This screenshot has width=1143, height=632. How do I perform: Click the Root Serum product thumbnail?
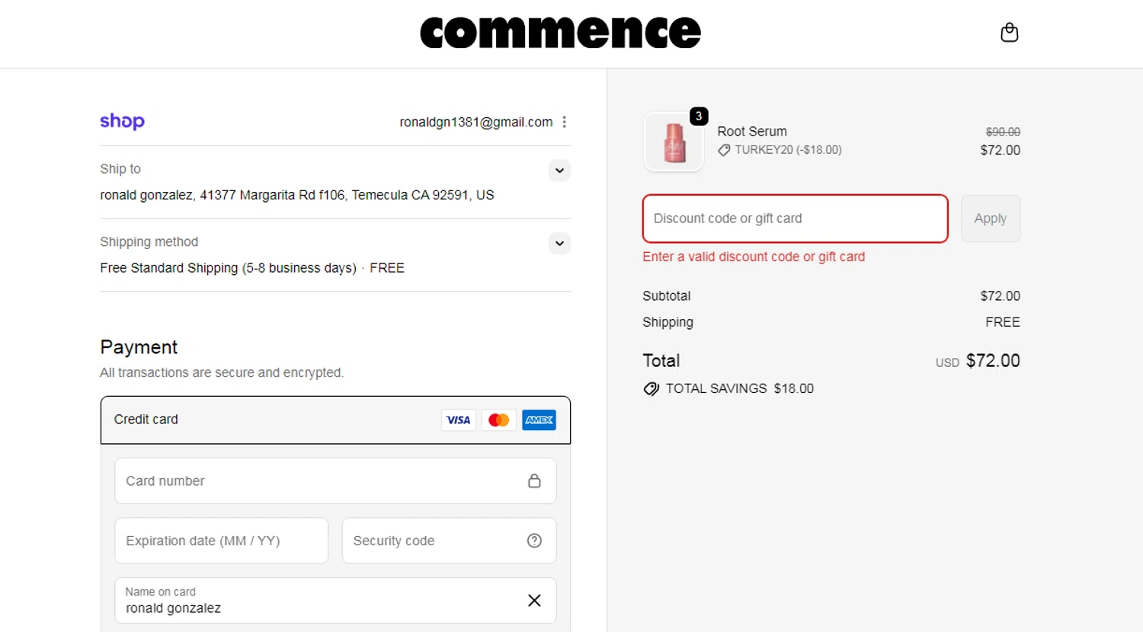click(674, 142)
